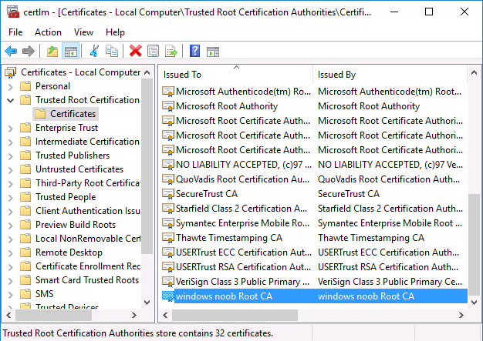The width and height of the screenshot is (483, 341).
Task: Click the certificate icon of USERTrust ECC Certification
Action: click(168, 252)
